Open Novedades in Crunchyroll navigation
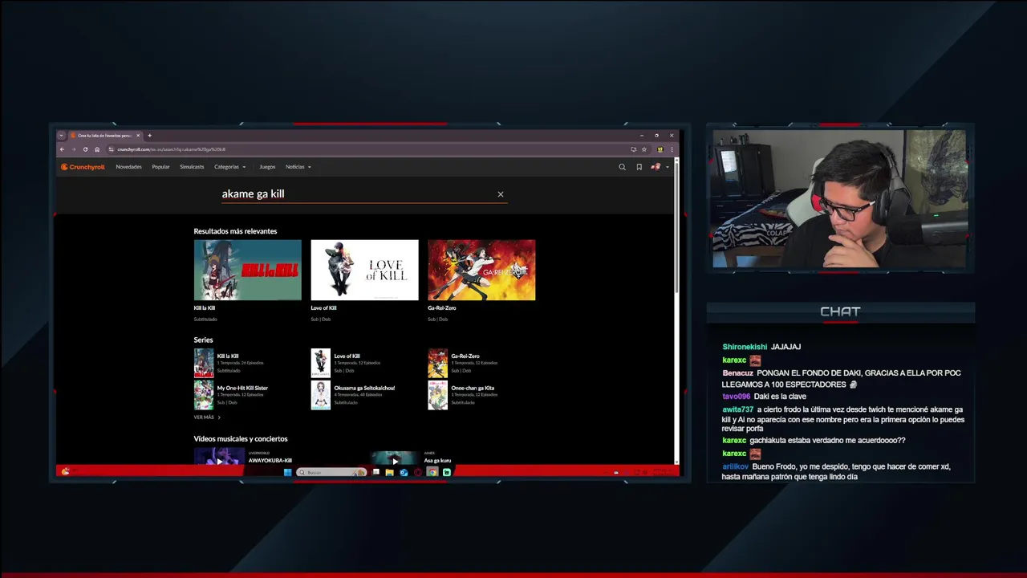1027x578 pixels. coord(128,167)
